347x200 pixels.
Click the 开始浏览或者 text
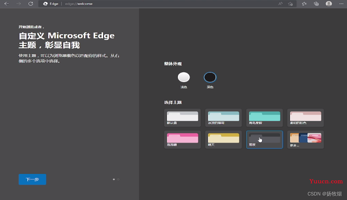pyautogui.click(x=31, y=27)
